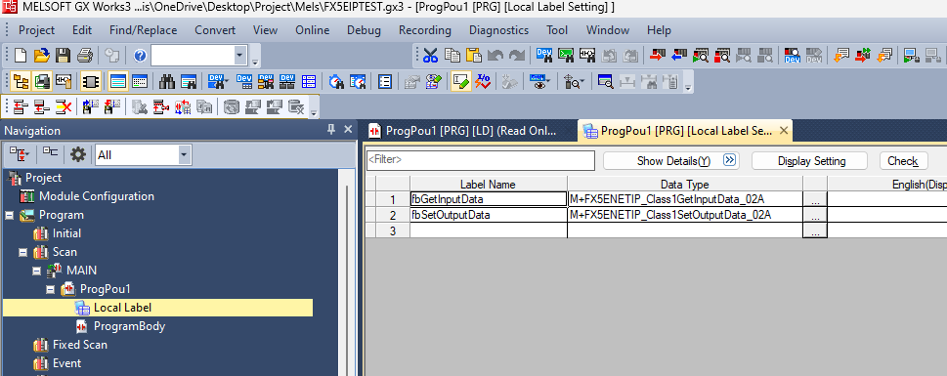
Task: Open the Navigation options gear icon
Action: [x=78, y=155]
